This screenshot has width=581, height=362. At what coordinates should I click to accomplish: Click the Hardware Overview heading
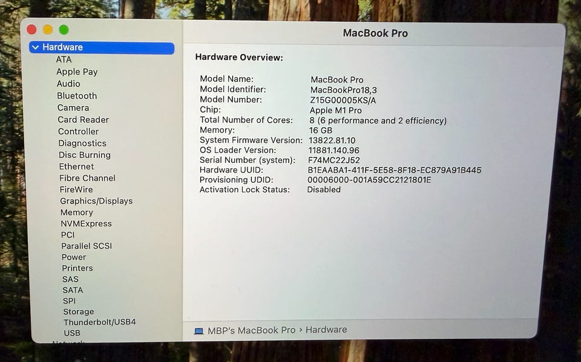pos(239,58)
